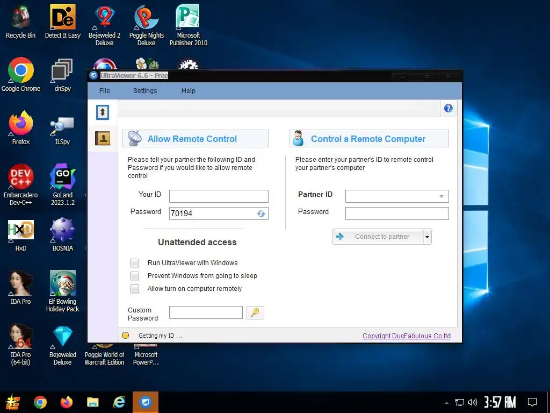Open the network tray icon
The image size is (550, 413).
pyautogui.click(x=460, y=402)
